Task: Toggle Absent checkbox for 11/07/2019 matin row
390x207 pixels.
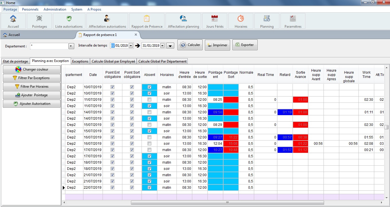Action: [x=149, y=100]
